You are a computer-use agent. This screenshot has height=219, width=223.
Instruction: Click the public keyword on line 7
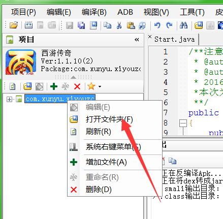pos(204,113)
